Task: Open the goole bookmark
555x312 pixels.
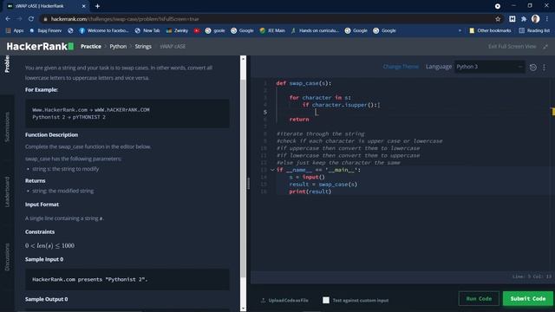Action: click(x=215, y=31)
